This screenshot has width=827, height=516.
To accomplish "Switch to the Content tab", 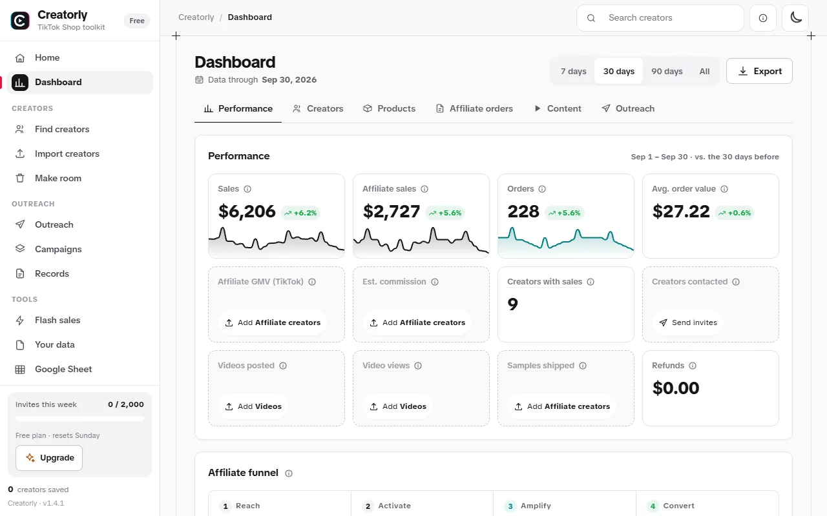I will click(557, 108).
